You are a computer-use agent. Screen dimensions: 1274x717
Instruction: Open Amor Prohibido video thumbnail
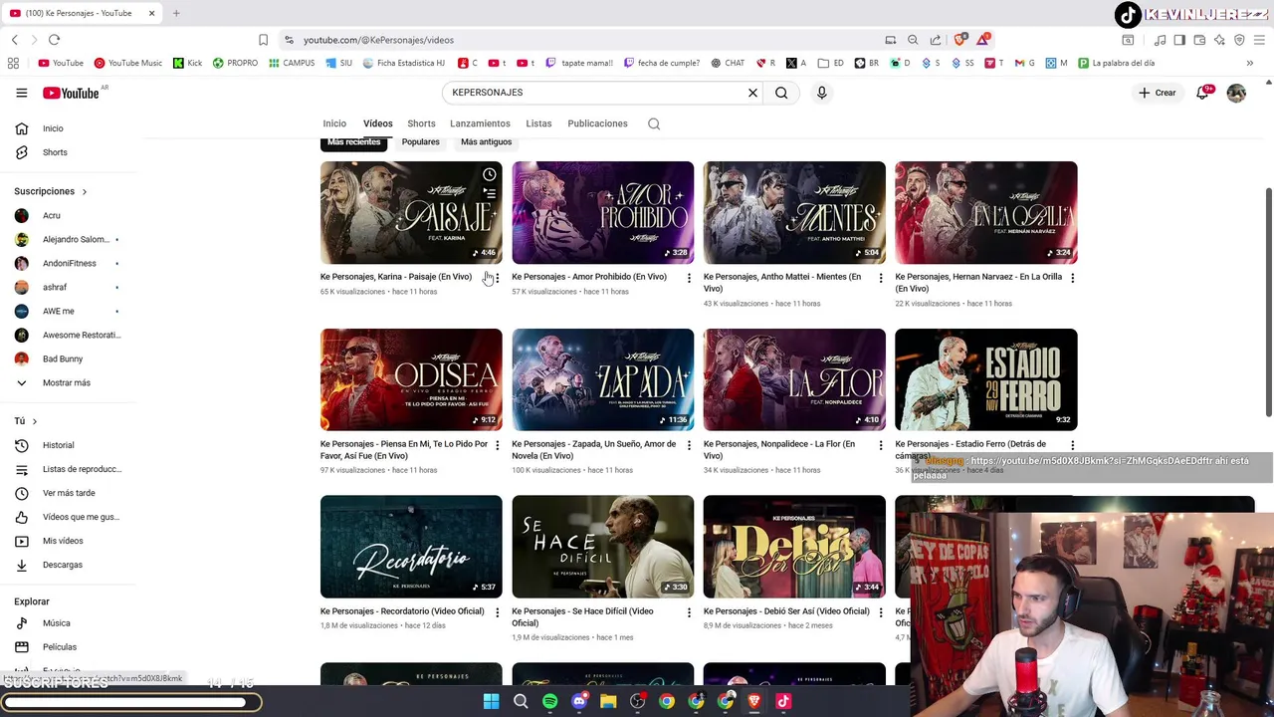(602, 212)
